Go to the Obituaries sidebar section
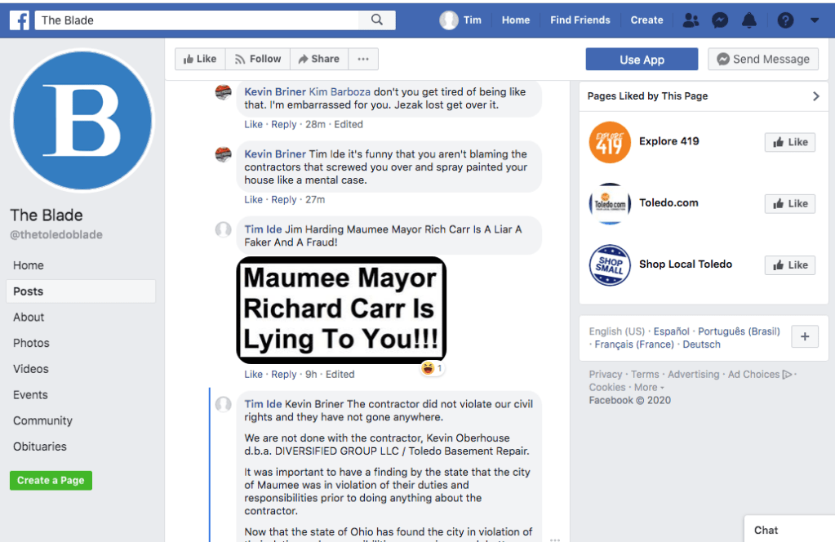This screenshot has width=835, height=542. [x=40, y=446]
